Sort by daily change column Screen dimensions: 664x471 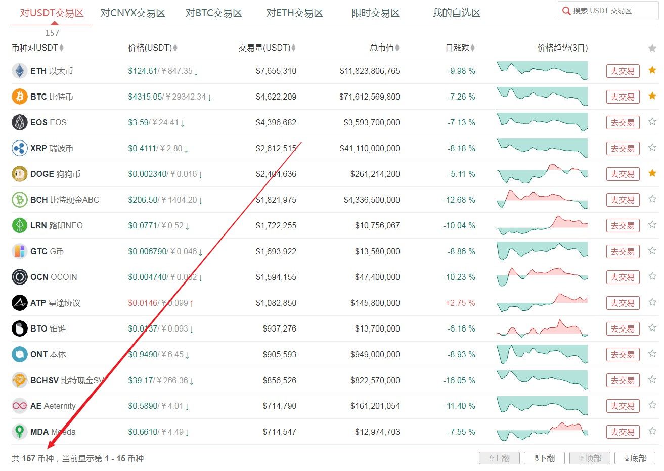[x=460, y=48]
